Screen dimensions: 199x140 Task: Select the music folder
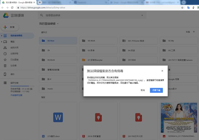tap(58, 89)
